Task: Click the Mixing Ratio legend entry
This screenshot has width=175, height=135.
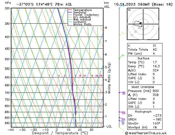Action: coord(82,24)
